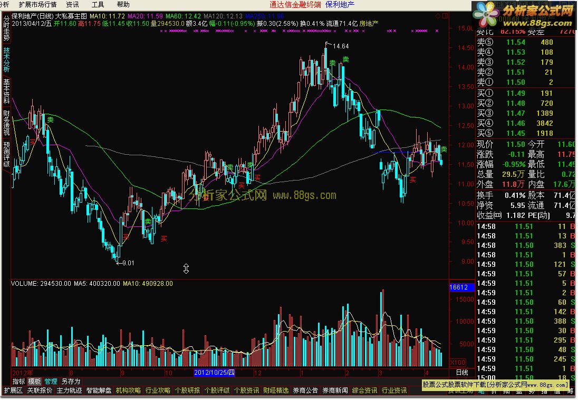
Task: Click the 9.01 low price label
Action: point(128,263)
